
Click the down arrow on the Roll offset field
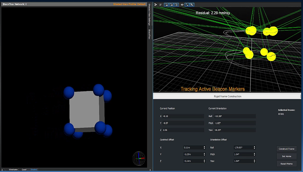pyautogui.click(x=254, y=148)
